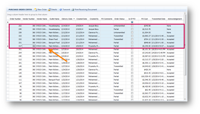
Task: Sort by the Vendor Name column header
Action: pyautogui.click(x=42, y=19)
